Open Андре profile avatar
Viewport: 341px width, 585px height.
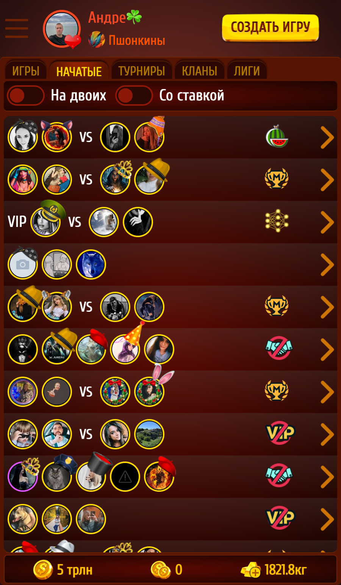pyautogui.click(x=62, y=29)
